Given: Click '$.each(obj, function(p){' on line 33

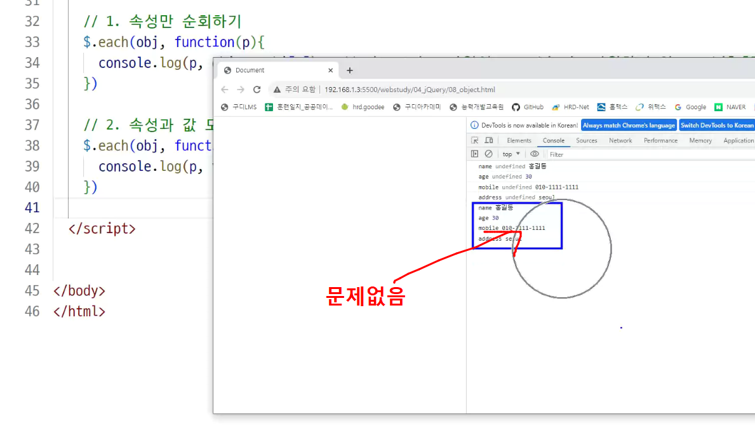Looking at the screenshot, I should point(174,43).
